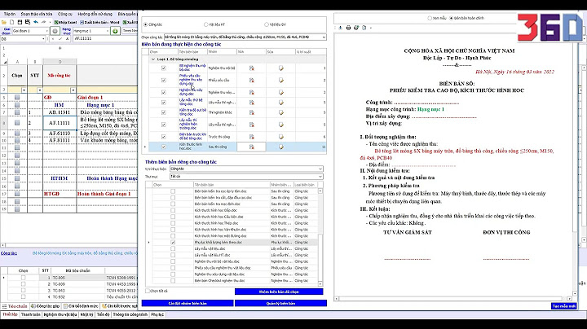Open the Mã công tác column filter

pos(73,90)
